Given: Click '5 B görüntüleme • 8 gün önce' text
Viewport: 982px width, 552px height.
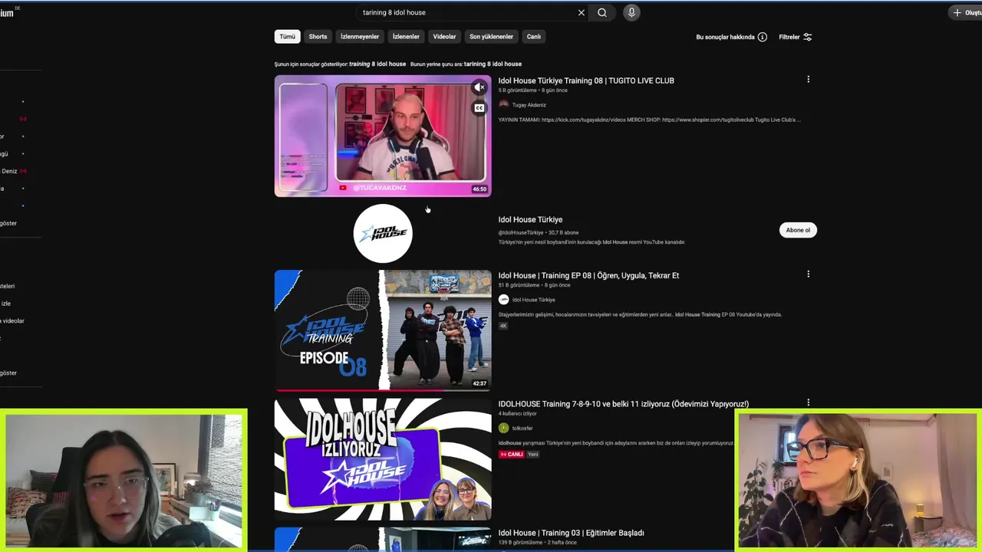Looking at the screenshot, I should 533,90.
